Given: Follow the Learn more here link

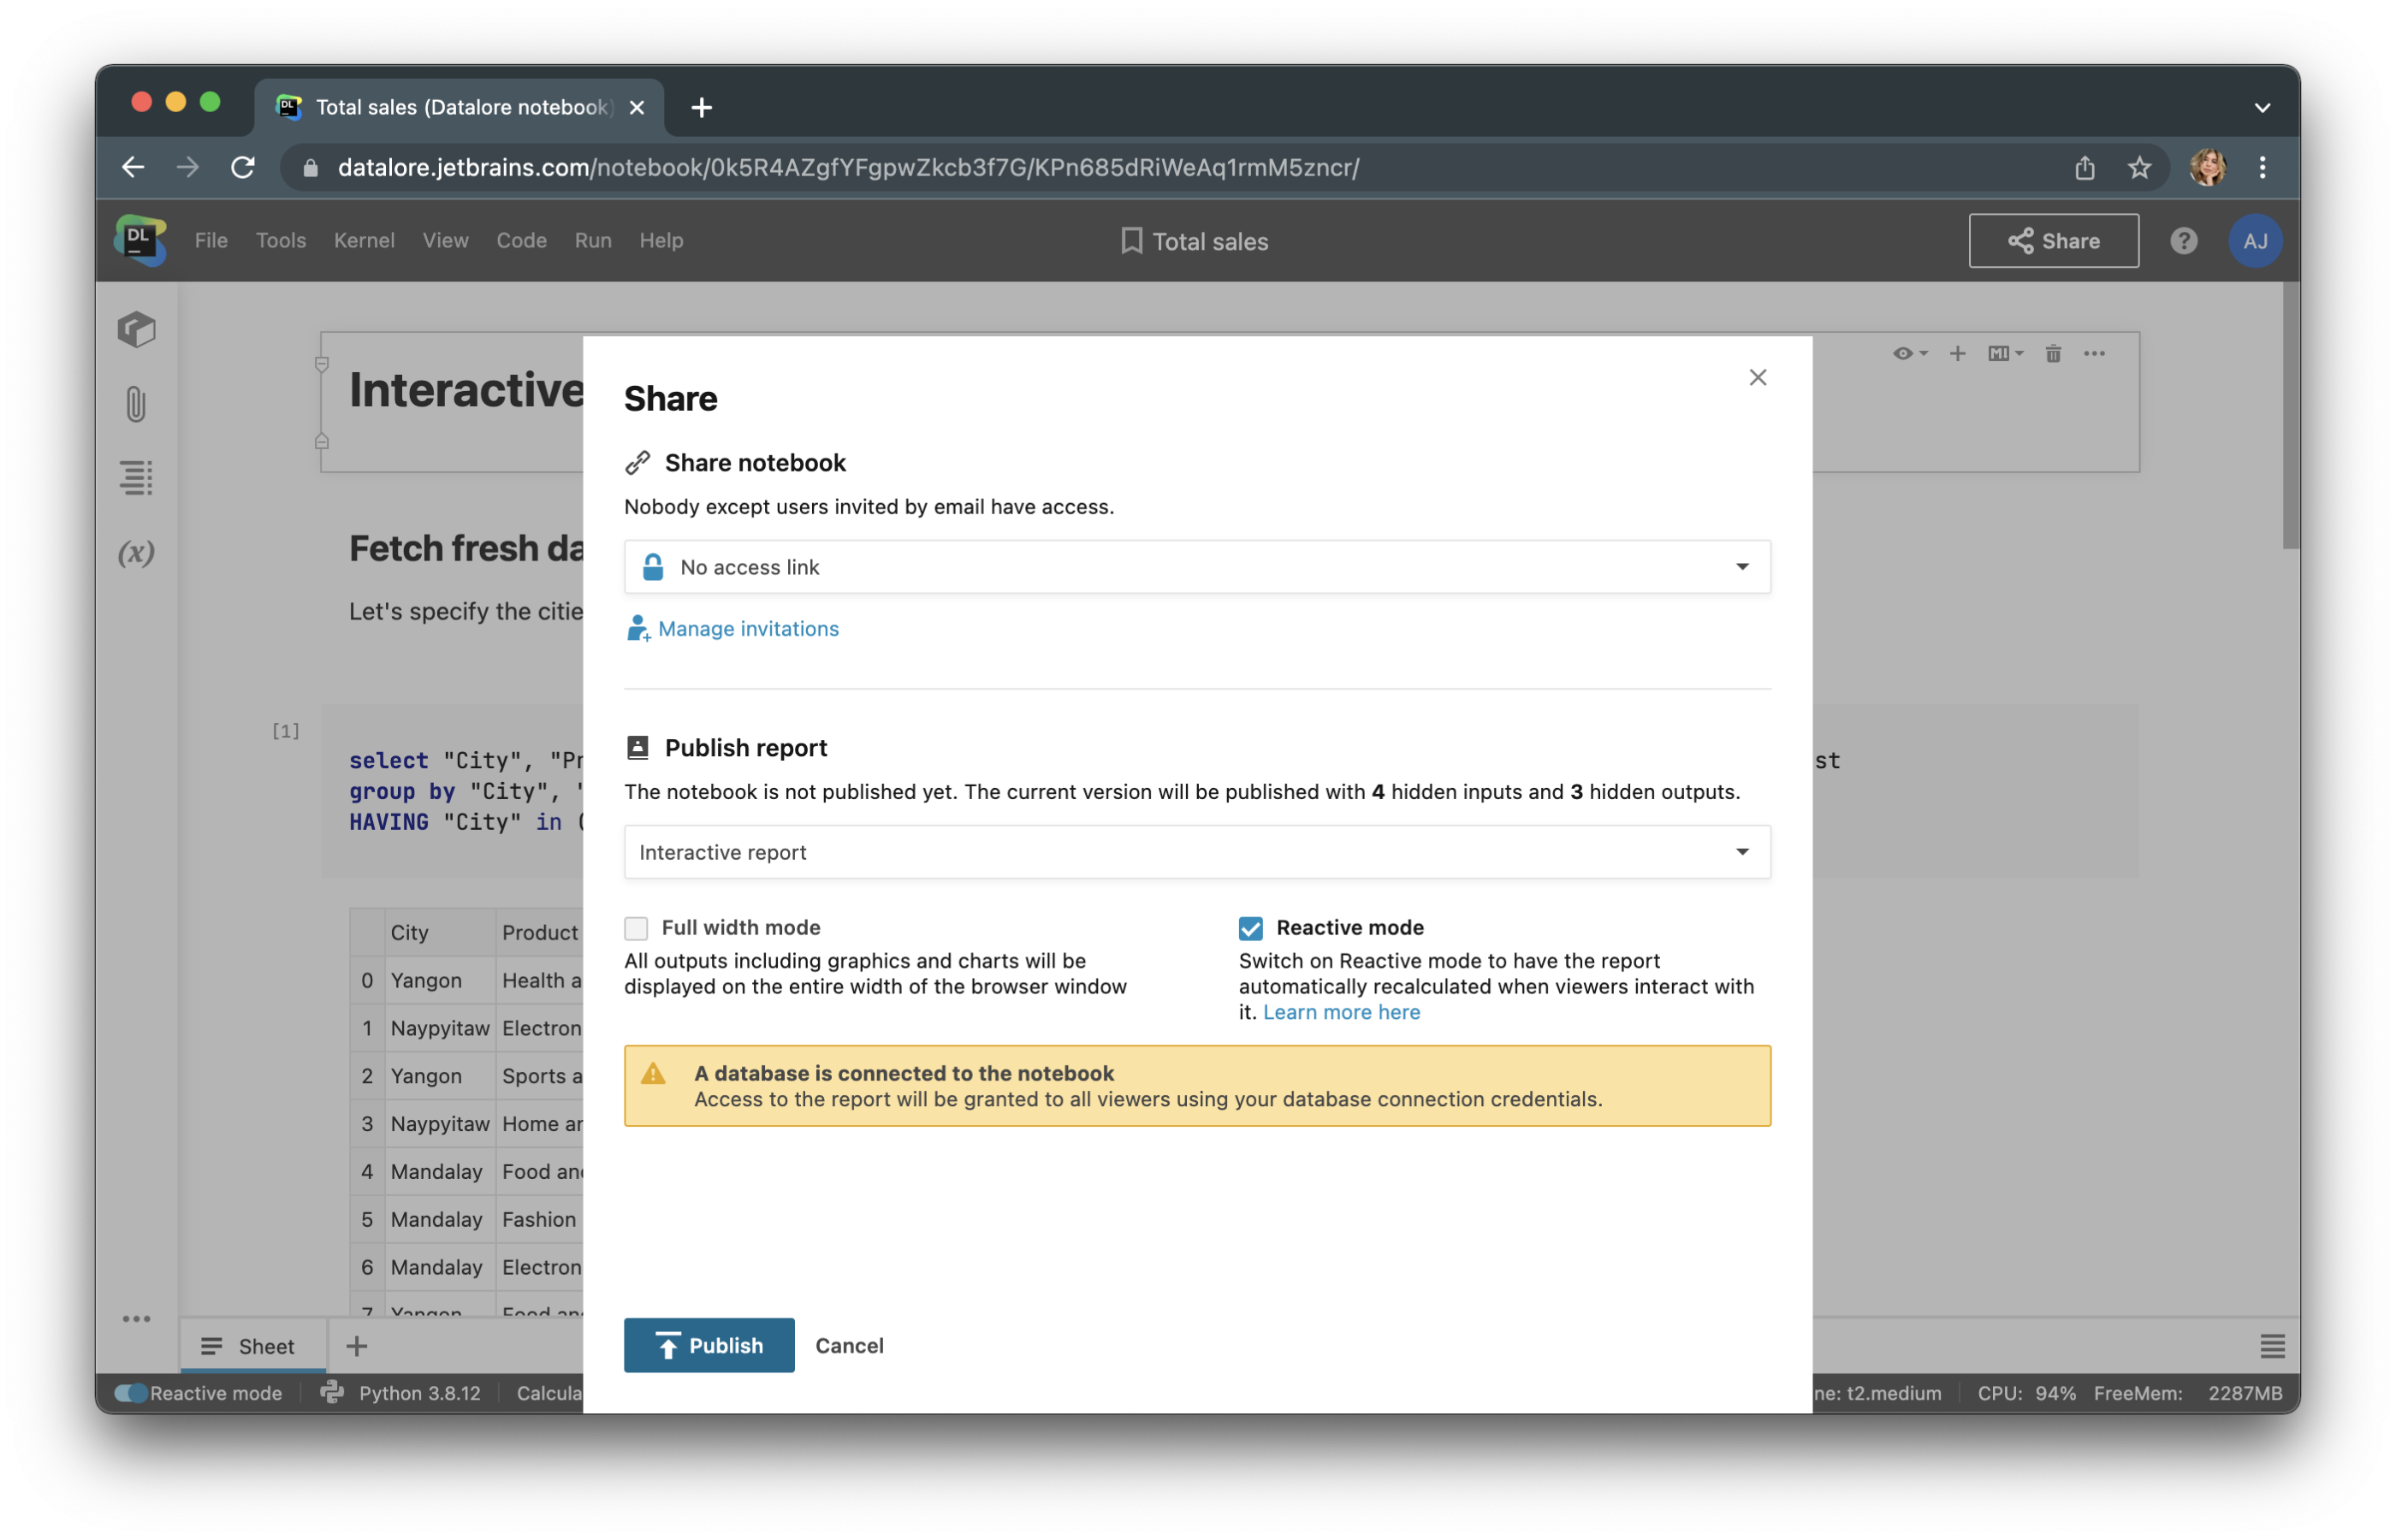Looking at the screenshot, I should click(x=1341, y=1012).
